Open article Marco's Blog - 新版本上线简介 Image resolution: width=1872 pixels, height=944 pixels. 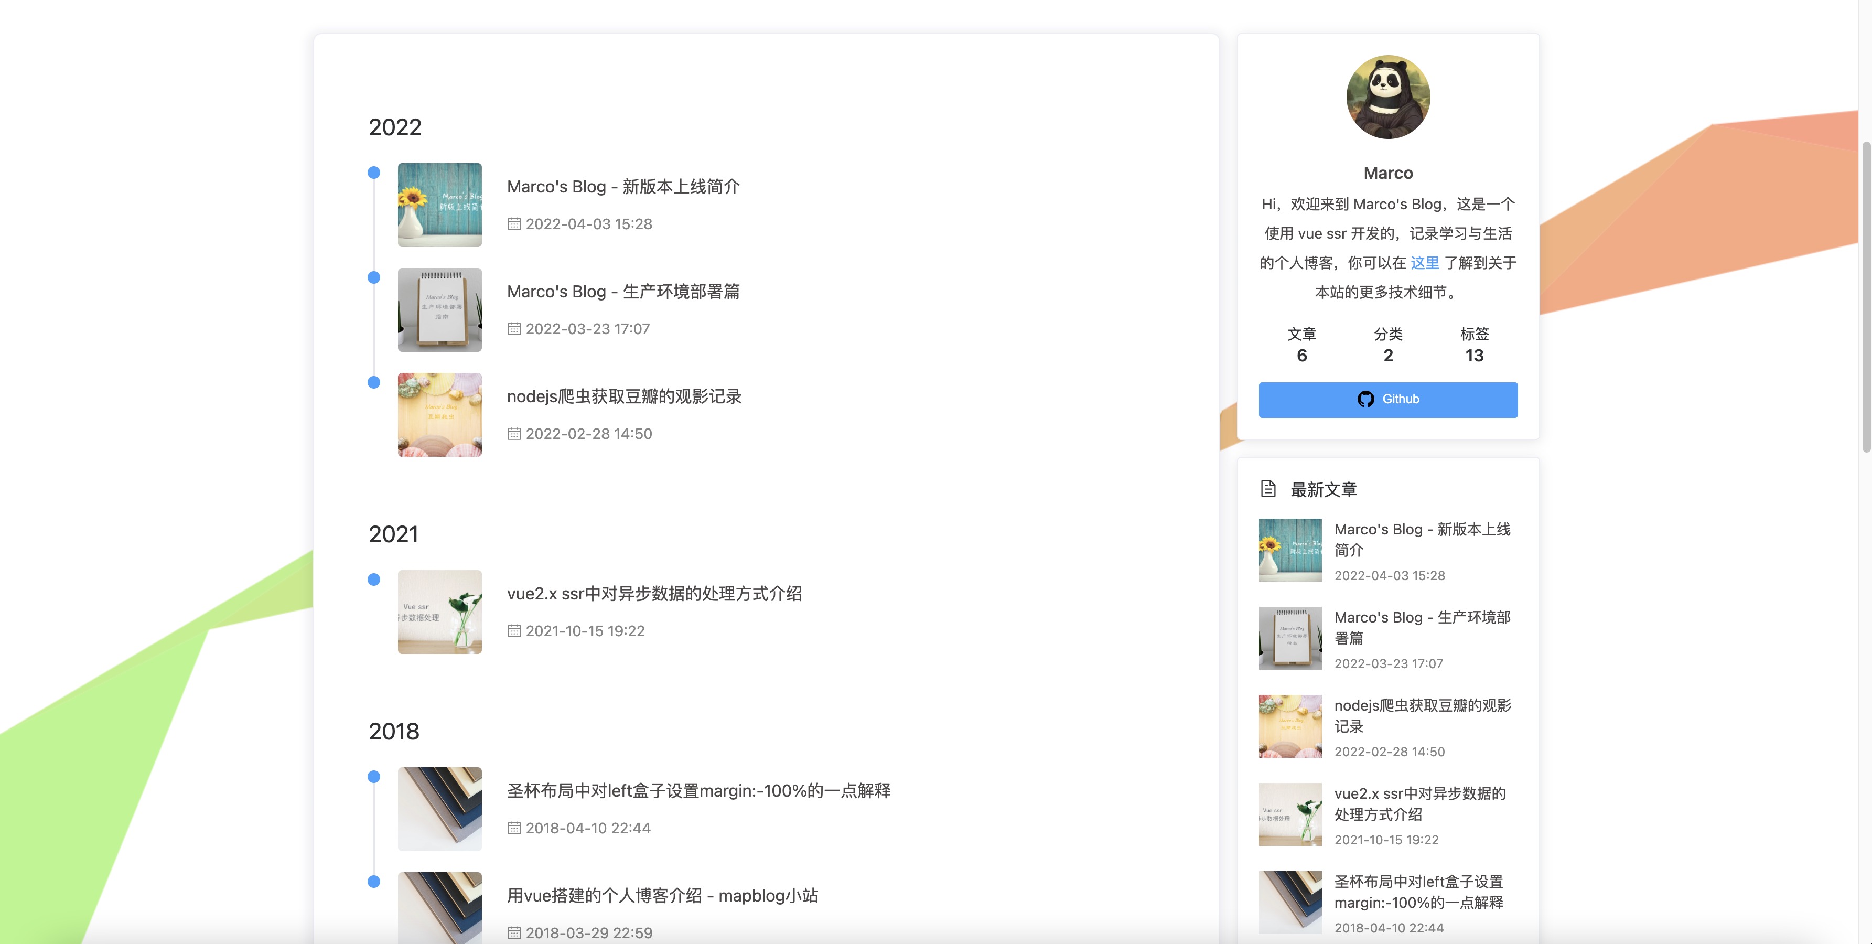(x=623, y=187)
